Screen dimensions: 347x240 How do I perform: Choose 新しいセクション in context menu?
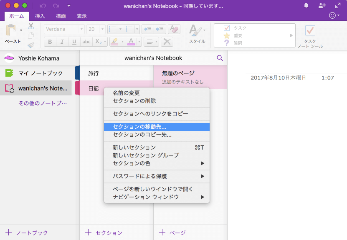[157, 147]
